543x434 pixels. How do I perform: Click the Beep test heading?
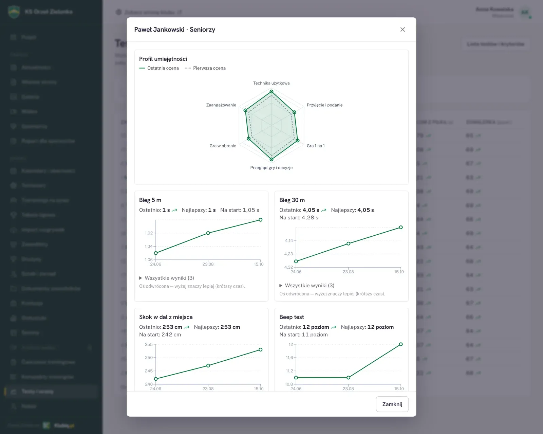tap(292, 317)
